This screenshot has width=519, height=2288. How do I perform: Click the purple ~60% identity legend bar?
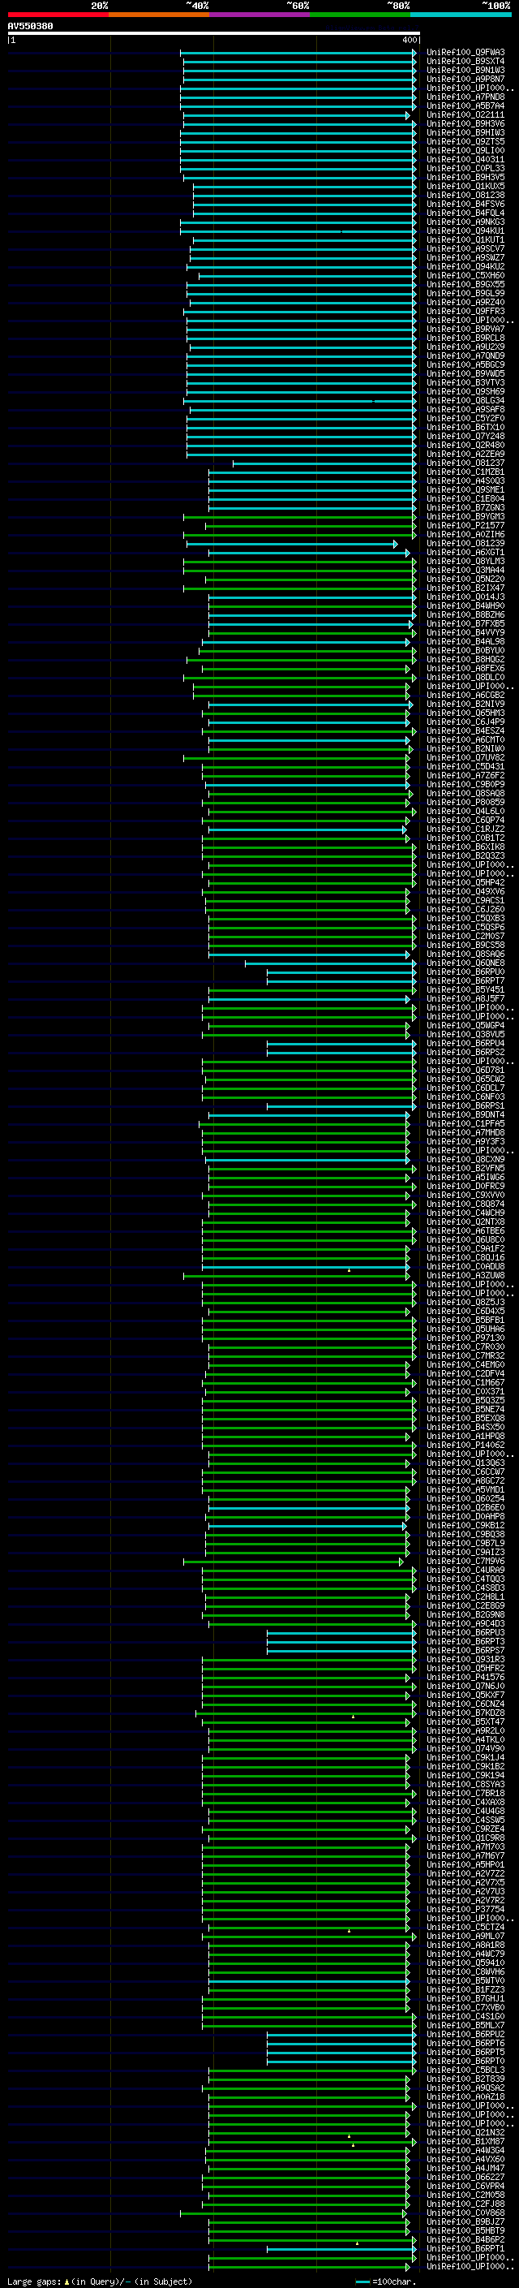pyautogui.click(x=260, y=15)
